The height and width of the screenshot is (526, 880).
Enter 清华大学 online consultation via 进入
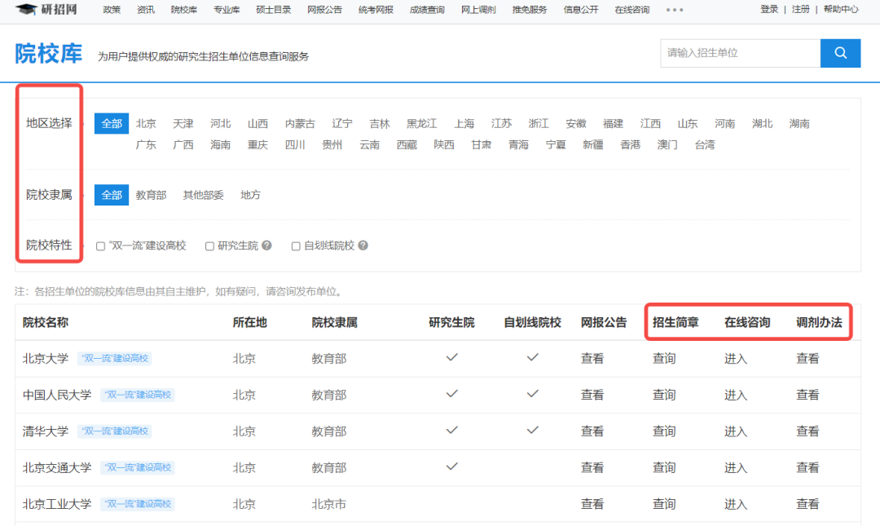click(x=735, y=431)
